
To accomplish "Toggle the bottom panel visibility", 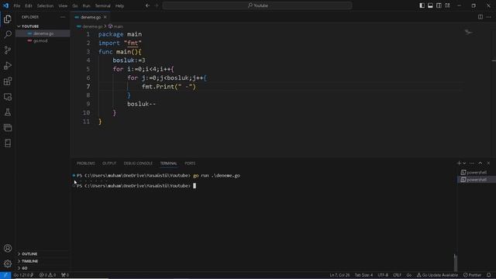I will 430,5.
